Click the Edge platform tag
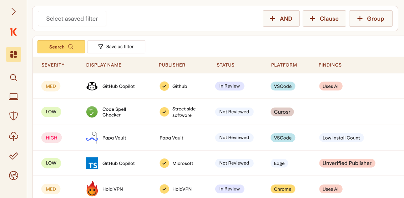The height and width of the screenshot is (198, 404). point(279,163)
